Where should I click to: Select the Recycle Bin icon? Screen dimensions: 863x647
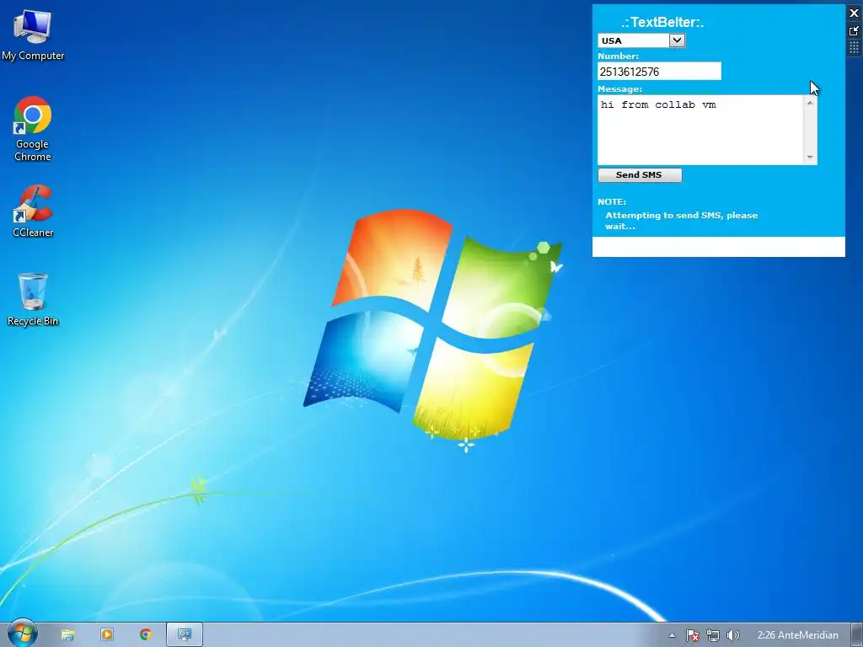coord(33,299)
